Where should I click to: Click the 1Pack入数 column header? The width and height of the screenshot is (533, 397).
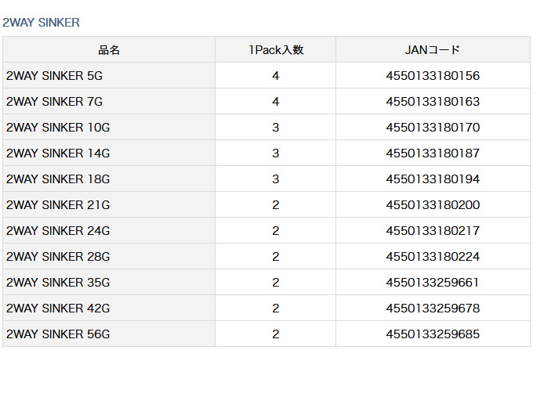click(x=276, y=50)
